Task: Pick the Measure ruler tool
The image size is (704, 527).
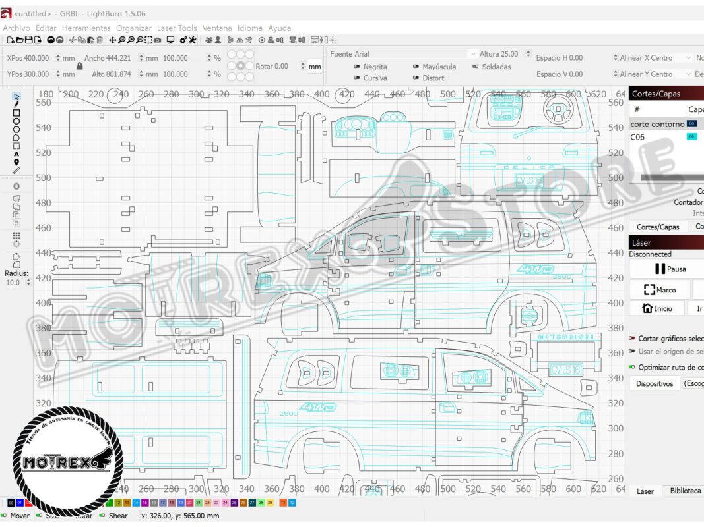Action: (x=16, y=171)
